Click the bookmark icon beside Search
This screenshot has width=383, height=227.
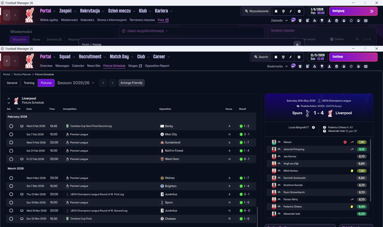[276, 57]
